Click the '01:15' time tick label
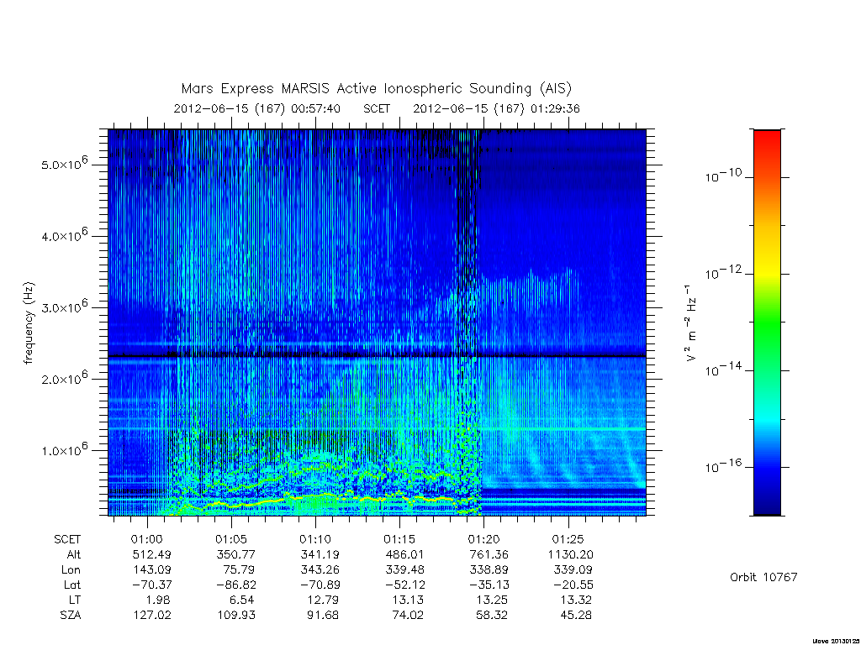The width and height of the screenshot is (861, 645). click(399, 539)
